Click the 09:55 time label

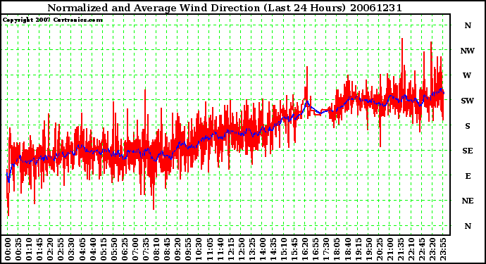pyautogui.click(x=188, y=249)
